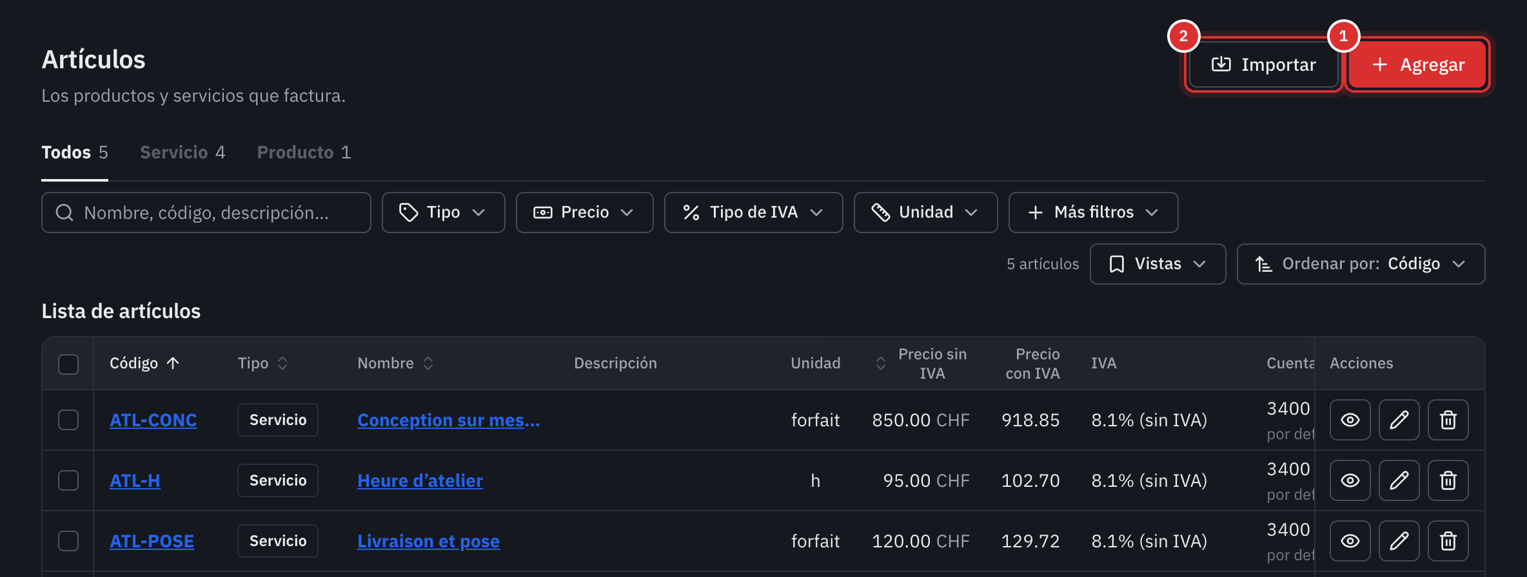Delete the ATL-H article with the trash icon

(1448, 480)
